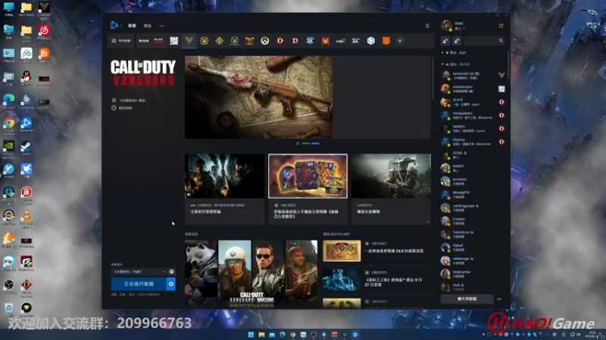The height and width of the screenshot is (340, 606).
Task: Pause the banner carousel
Action: (x=298, y=144)
